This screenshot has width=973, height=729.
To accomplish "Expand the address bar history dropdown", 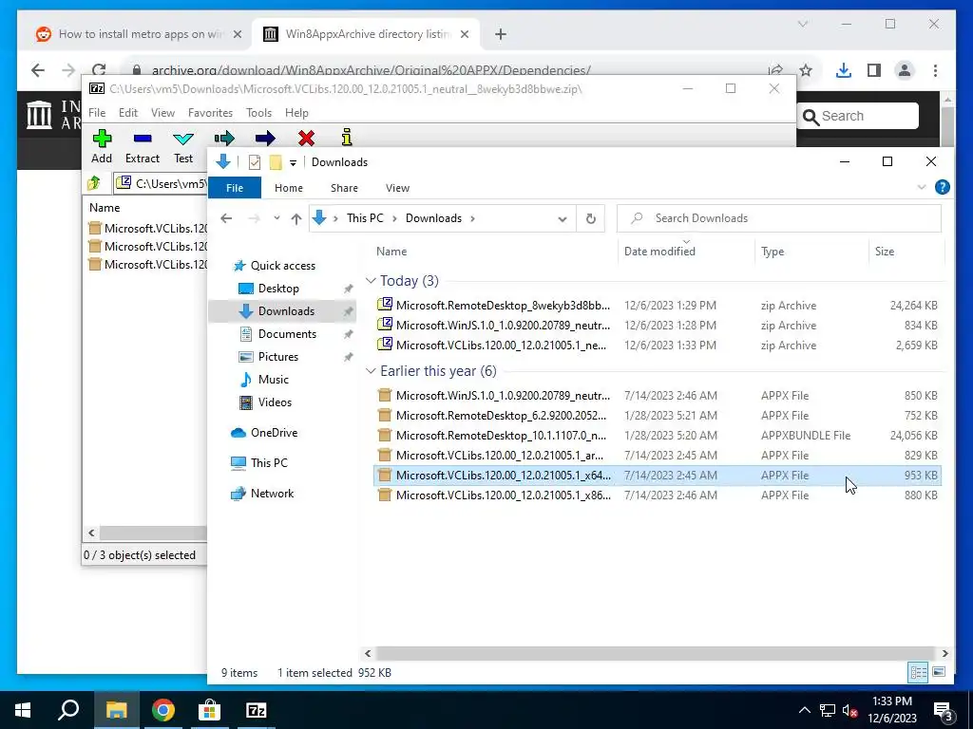I will tap(563, 219).
